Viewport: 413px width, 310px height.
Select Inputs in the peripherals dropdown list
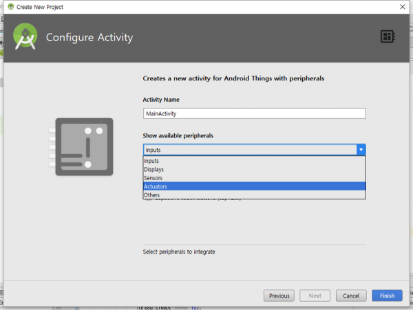tap(254, 161)
